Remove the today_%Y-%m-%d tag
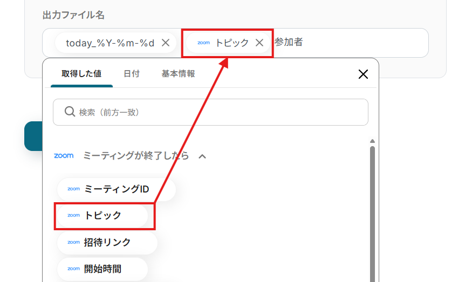Image resolution: width=472 pixels, height=282 pixels. click(x=166, y=43)
